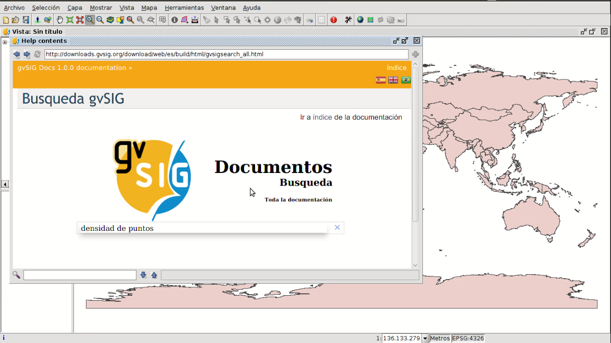Image resolution: width=611 pixels, height=343 pixels.
Task: Expand the layer tree plus node
Action: (5, 42)
